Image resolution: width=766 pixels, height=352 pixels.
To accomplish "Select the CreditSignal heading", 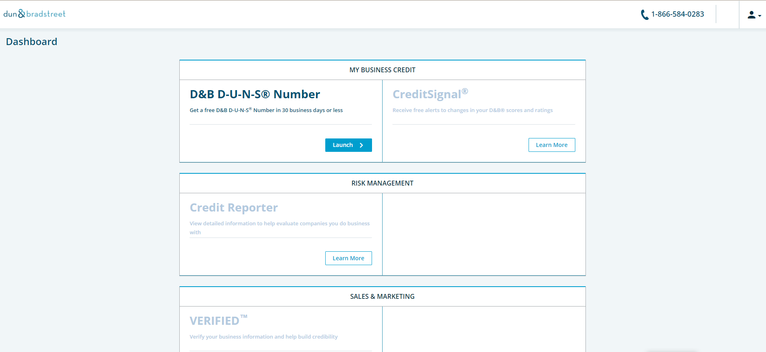I will [x=430, y=94].
